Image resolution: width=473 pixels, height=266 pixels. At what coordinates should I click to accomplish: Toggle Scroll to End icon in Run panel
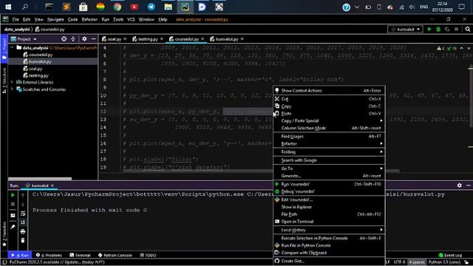coord(23,222)
